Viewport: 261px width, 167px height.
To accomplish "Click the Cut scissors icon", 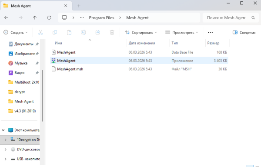I will [40, 32].
